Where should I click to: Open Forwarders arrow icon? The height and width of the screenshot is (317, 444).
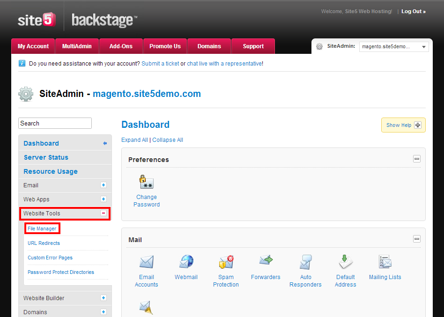[266, 260]
